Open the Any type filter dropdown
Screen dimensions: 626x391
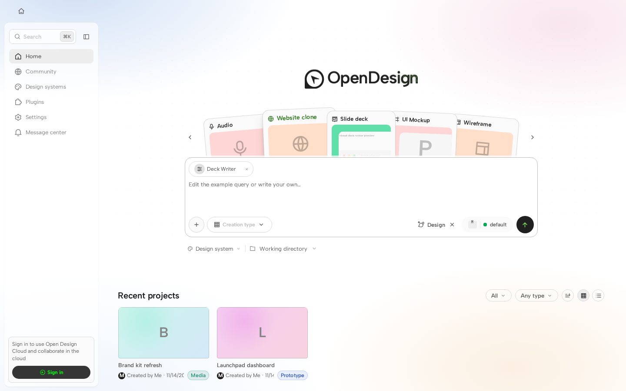coord(536,295)
